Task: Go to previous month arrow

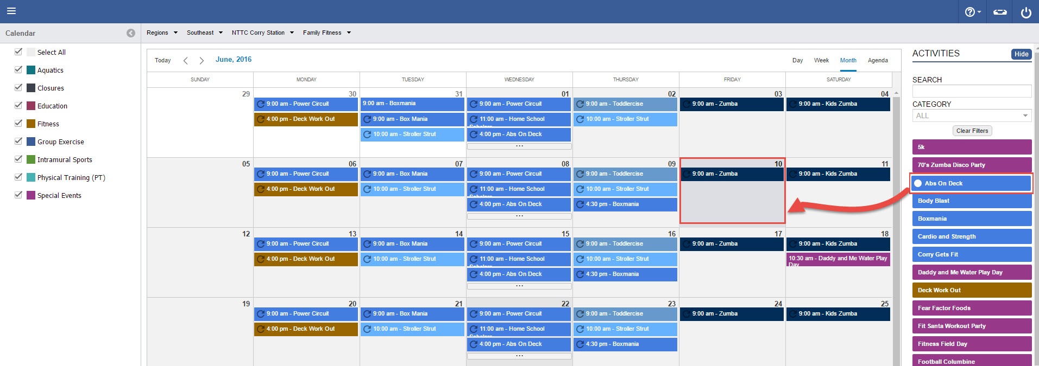Action: click(186, 60)
